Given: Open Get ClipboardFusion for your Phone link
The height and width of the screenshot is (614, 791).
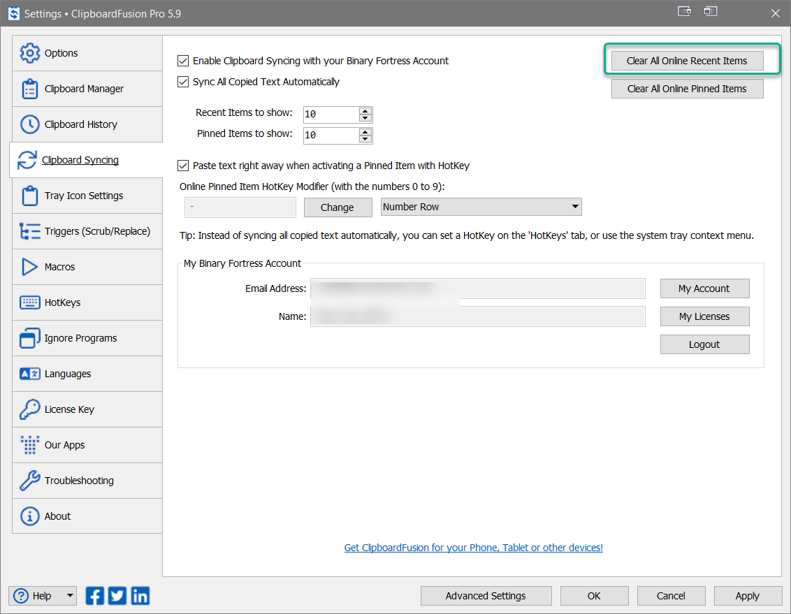Looking at the screenshot, I should click(x=473, y=548).
